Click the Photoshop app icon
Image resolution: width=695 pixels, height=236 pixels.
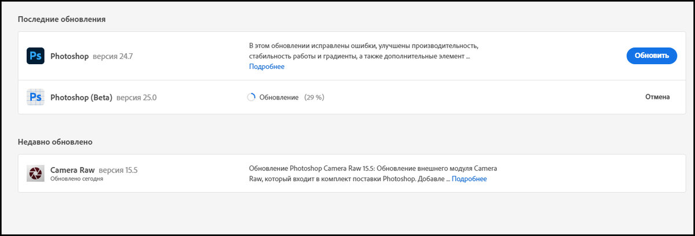coord(36,56)
